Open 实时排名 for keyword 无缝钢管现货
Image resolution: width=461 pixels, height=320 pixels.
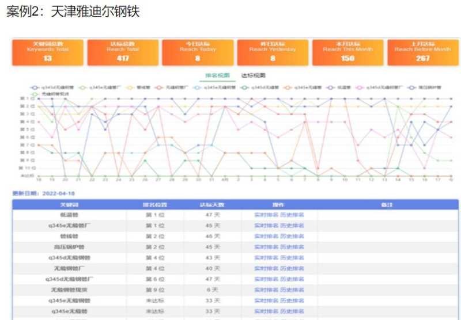pos(266,289)
